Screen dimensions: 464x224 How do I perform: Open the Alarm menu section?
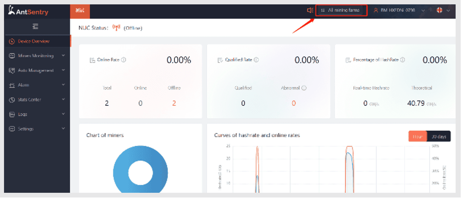point(36,85)
